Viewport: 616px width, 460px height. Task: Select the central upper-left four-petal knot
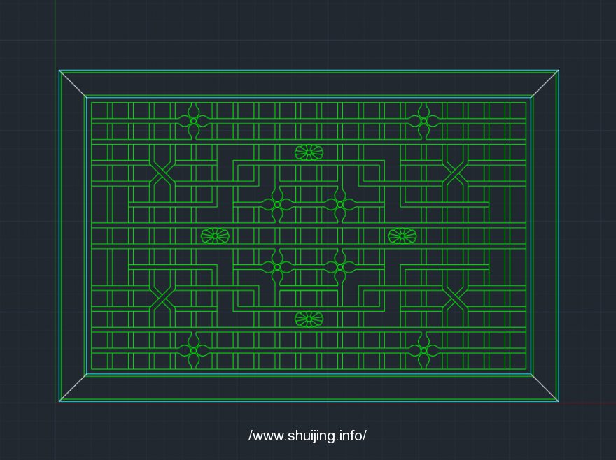point(277,204)
